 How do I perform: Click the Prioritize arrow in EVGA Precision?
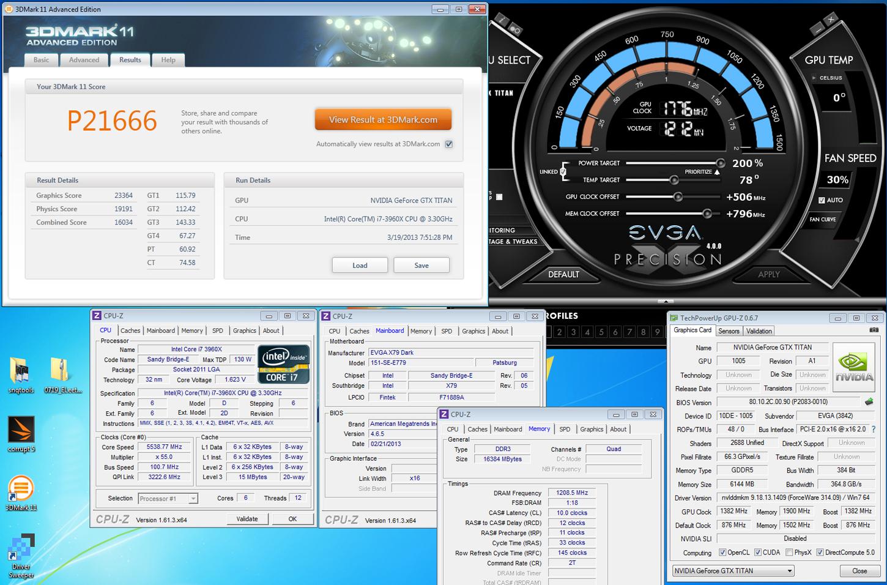pos(717,172)
